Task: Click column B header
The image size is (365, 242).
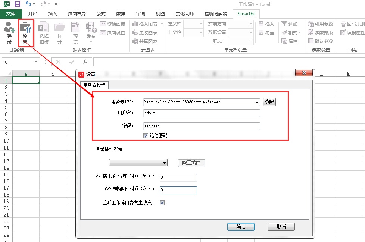Action: point(53,74)
